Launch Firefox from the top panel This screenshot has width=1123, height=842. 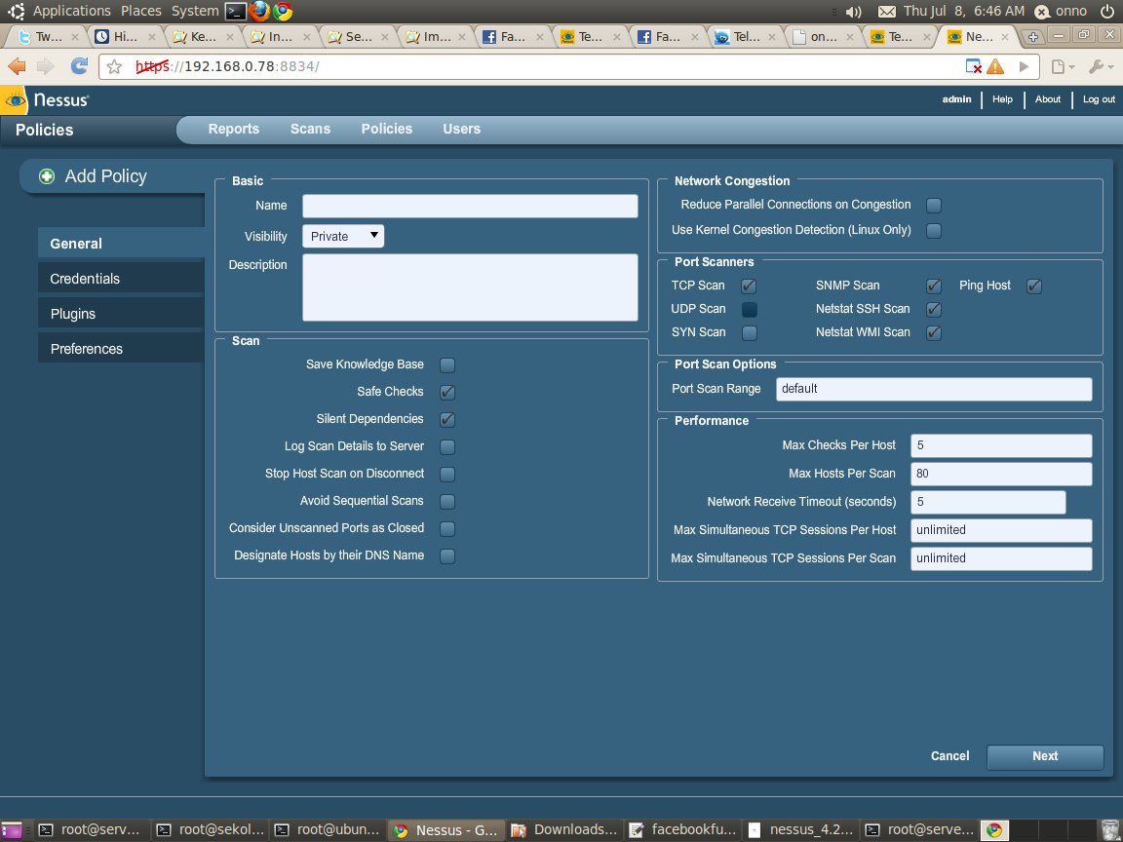tap(259, 11)
